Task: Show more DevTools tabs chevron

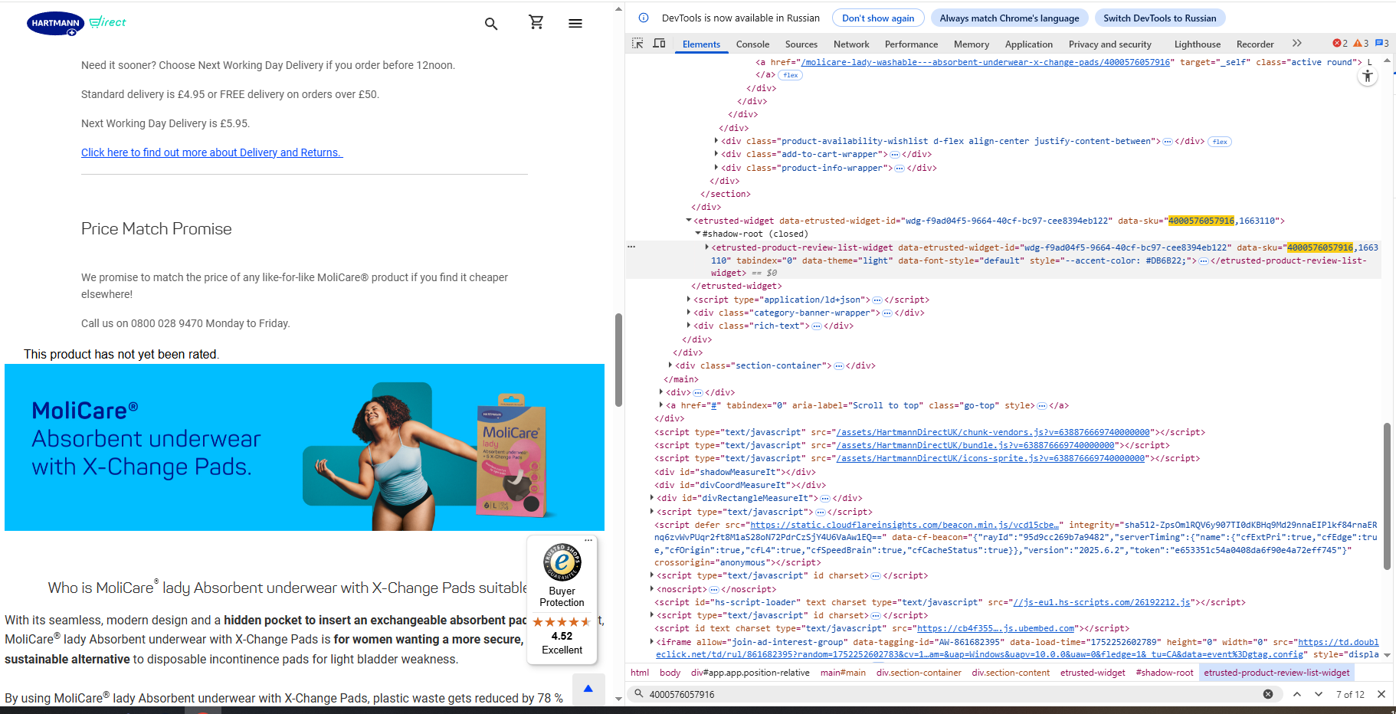Action: (x=1296, y=44)
